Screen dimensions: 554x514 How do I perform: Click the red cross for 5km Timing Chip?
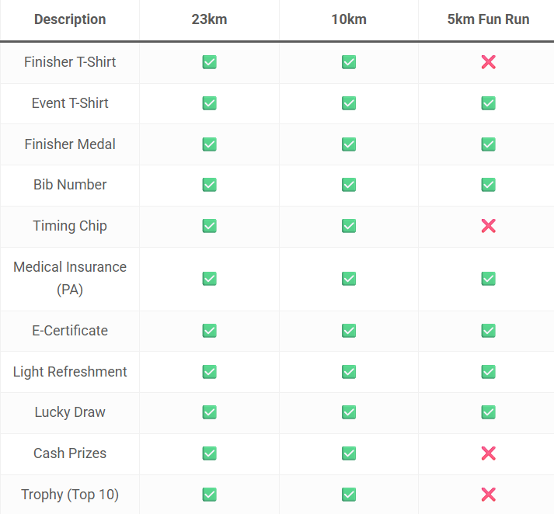[x=488, y=226]
